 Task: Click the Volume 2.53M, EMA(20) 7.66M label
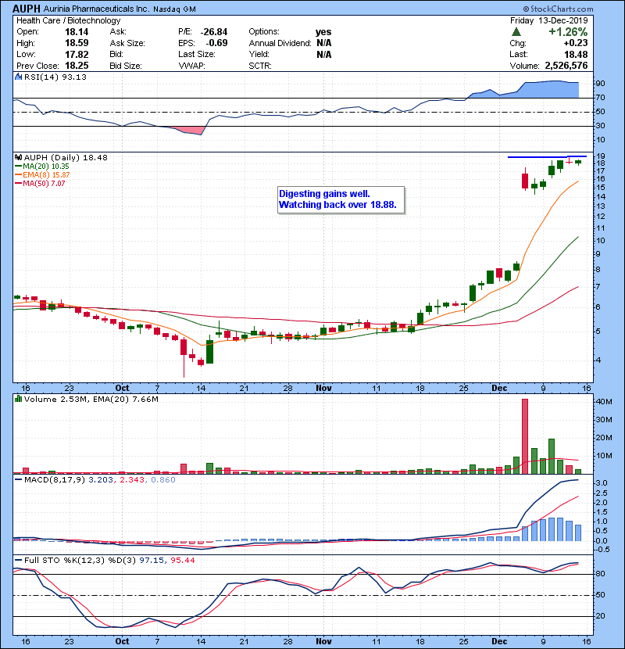[x=91, y=399]
